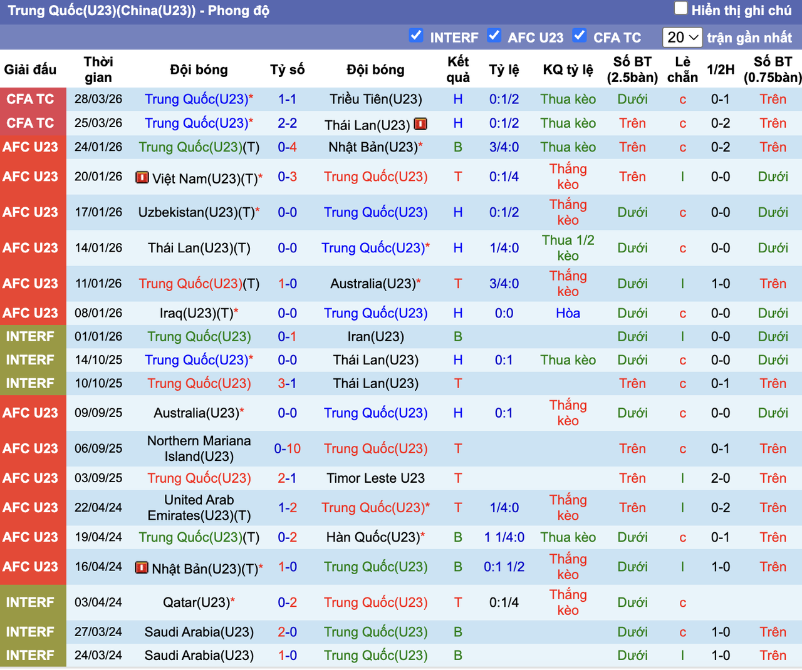The image size is (802, 670).
Task: Click the Kết quả column header
Action: pos(458,70)
